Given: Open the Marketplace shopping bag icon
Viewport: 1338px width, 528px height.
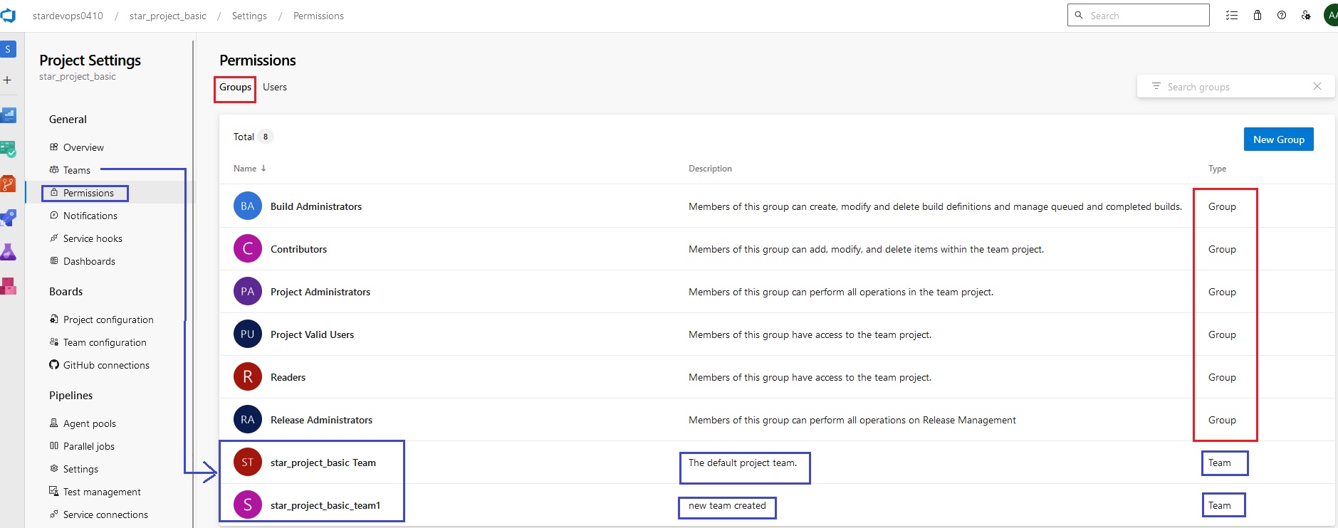Looking at the screenshot, I should coord(1258,15).
